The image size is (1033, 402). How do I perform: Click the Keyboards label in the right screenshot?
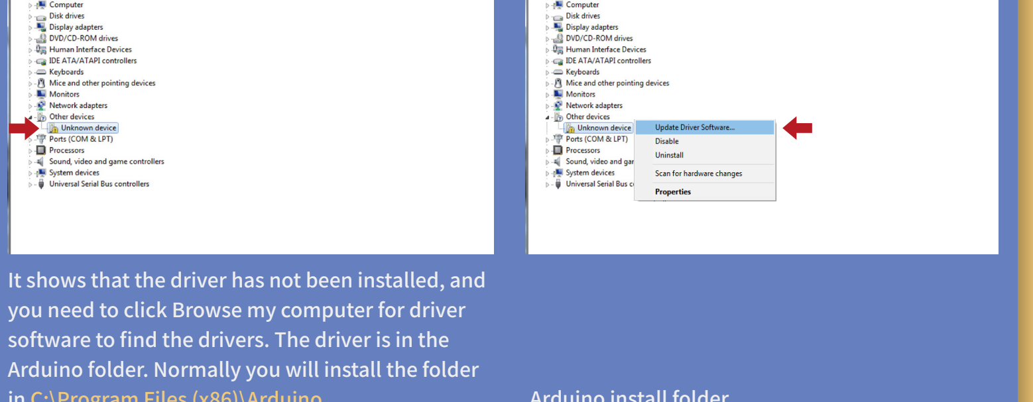pos(582,72)
